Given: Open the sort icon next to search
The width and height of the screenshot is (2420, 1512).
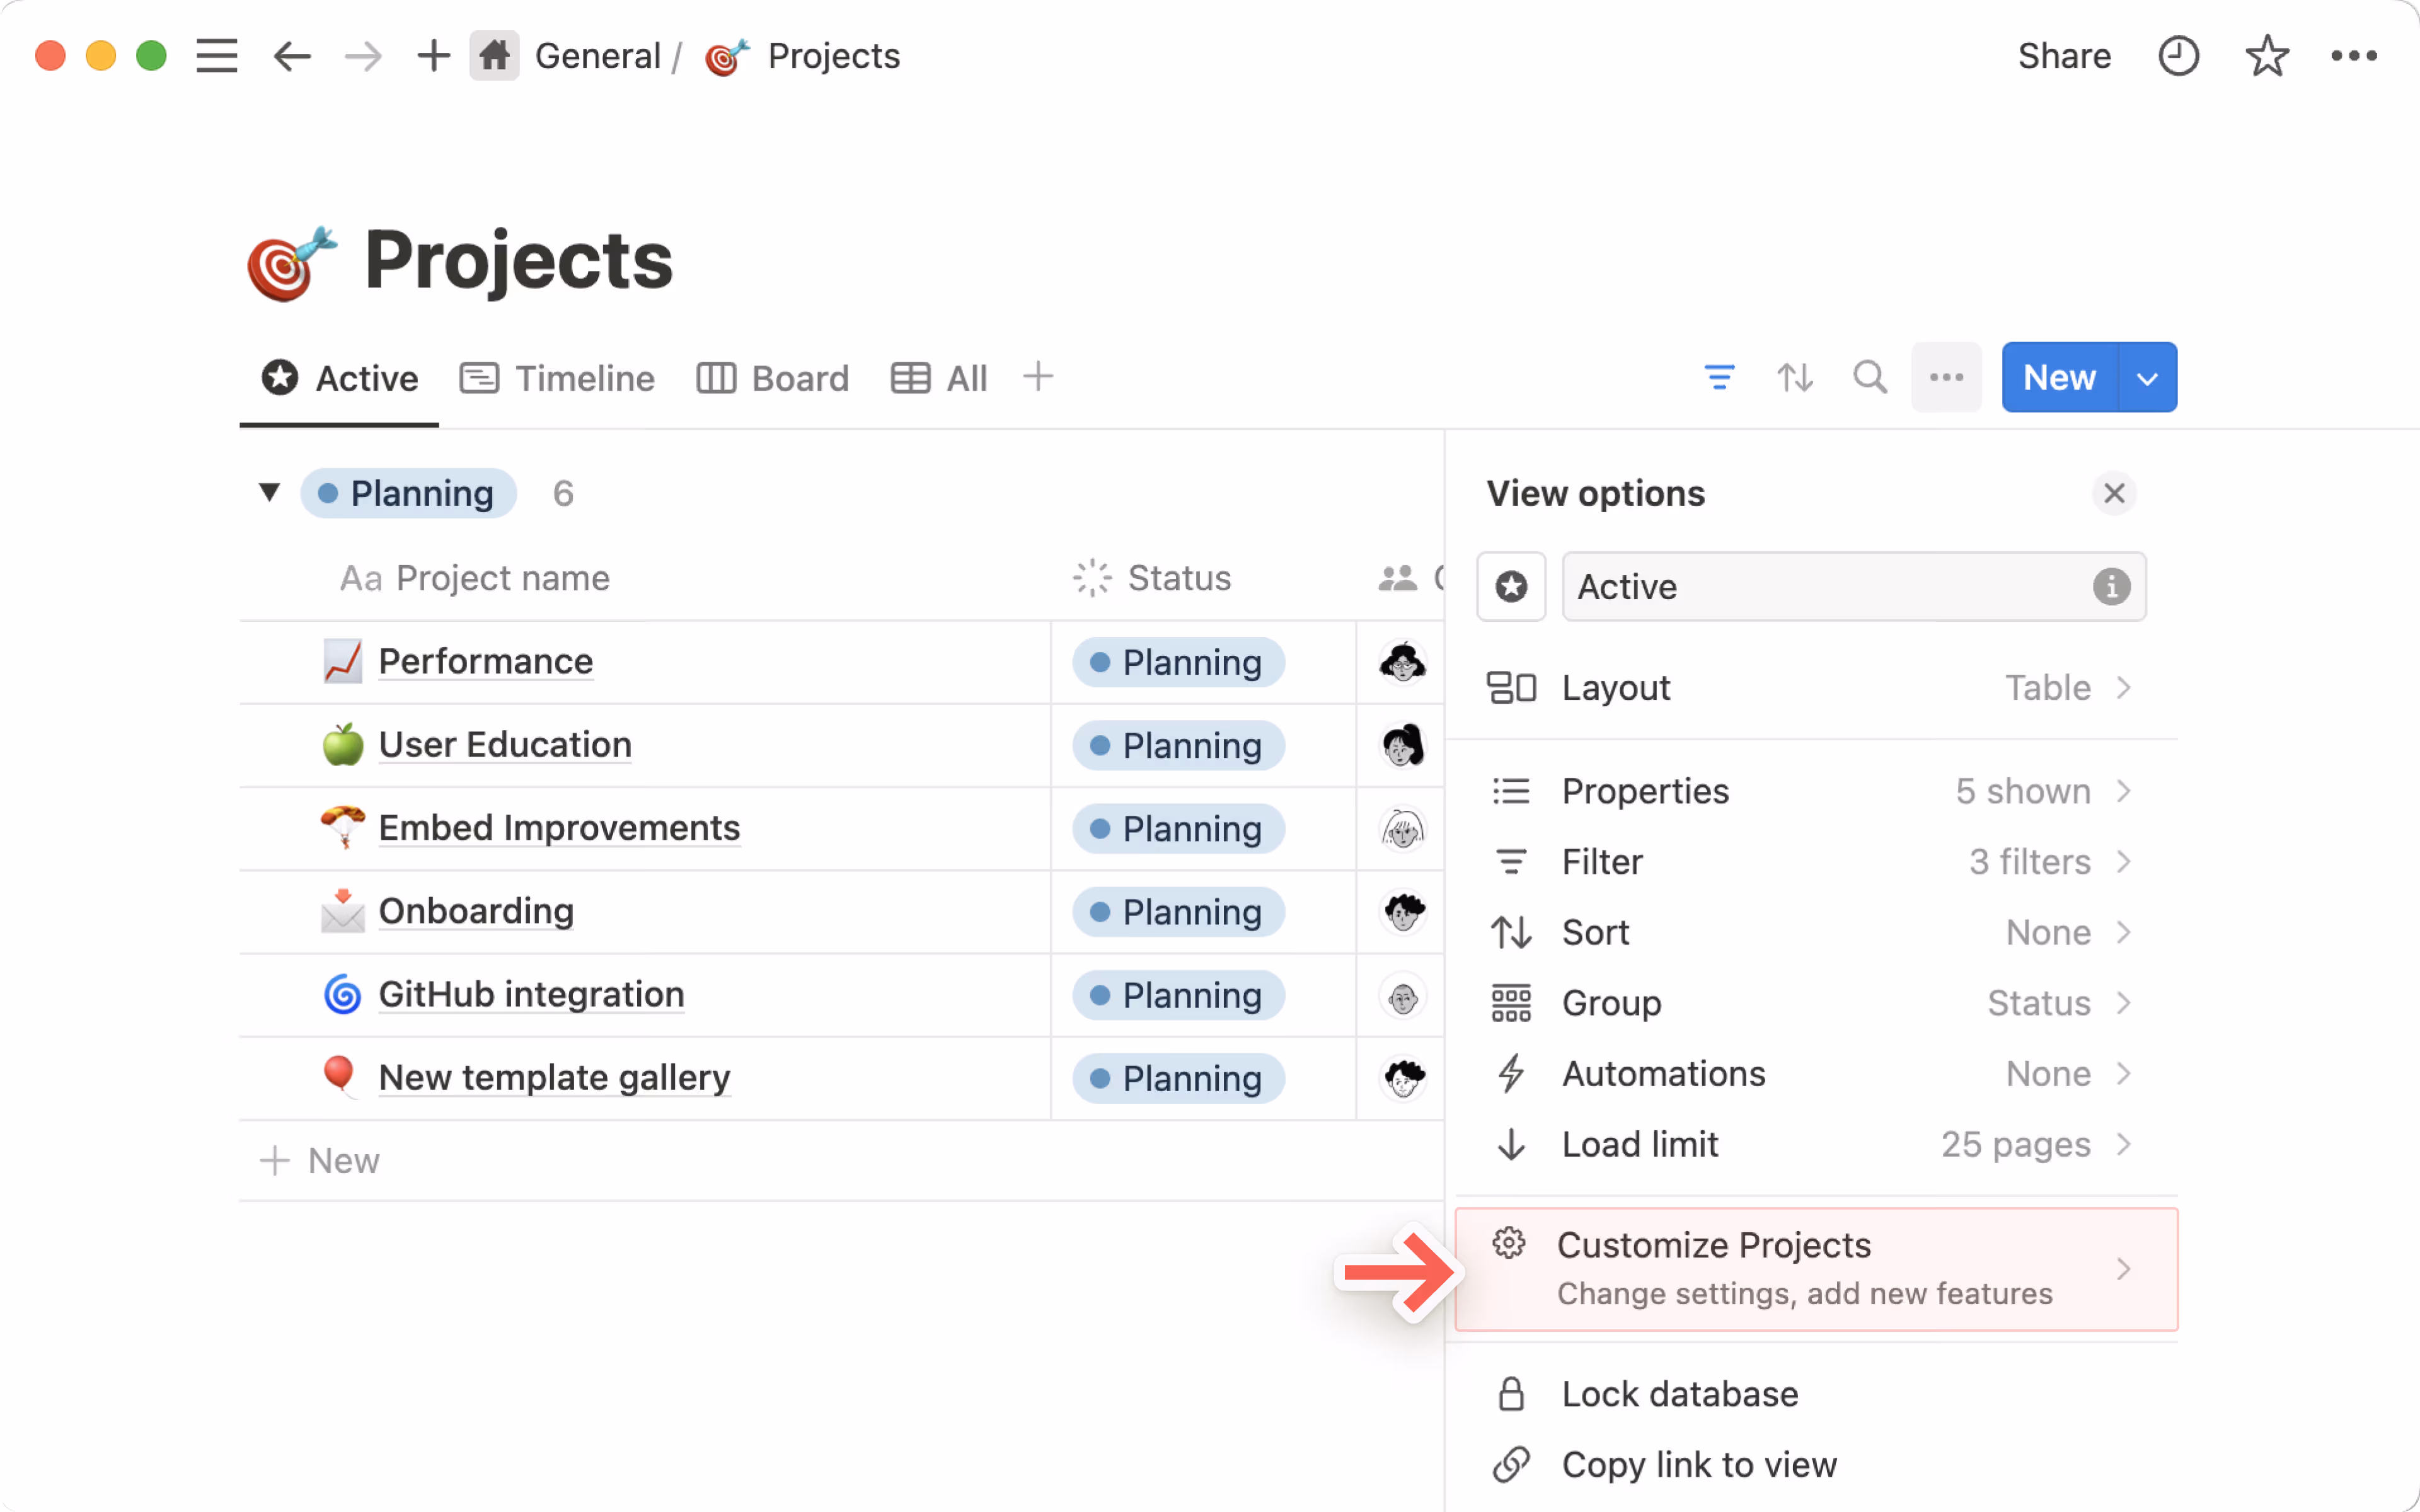Looking at the screenshot, I should pyautogui.click(x=1794, y=377).
